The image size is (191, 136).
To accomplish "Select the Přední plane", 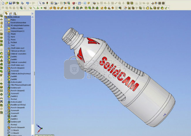I will [13, 34].
